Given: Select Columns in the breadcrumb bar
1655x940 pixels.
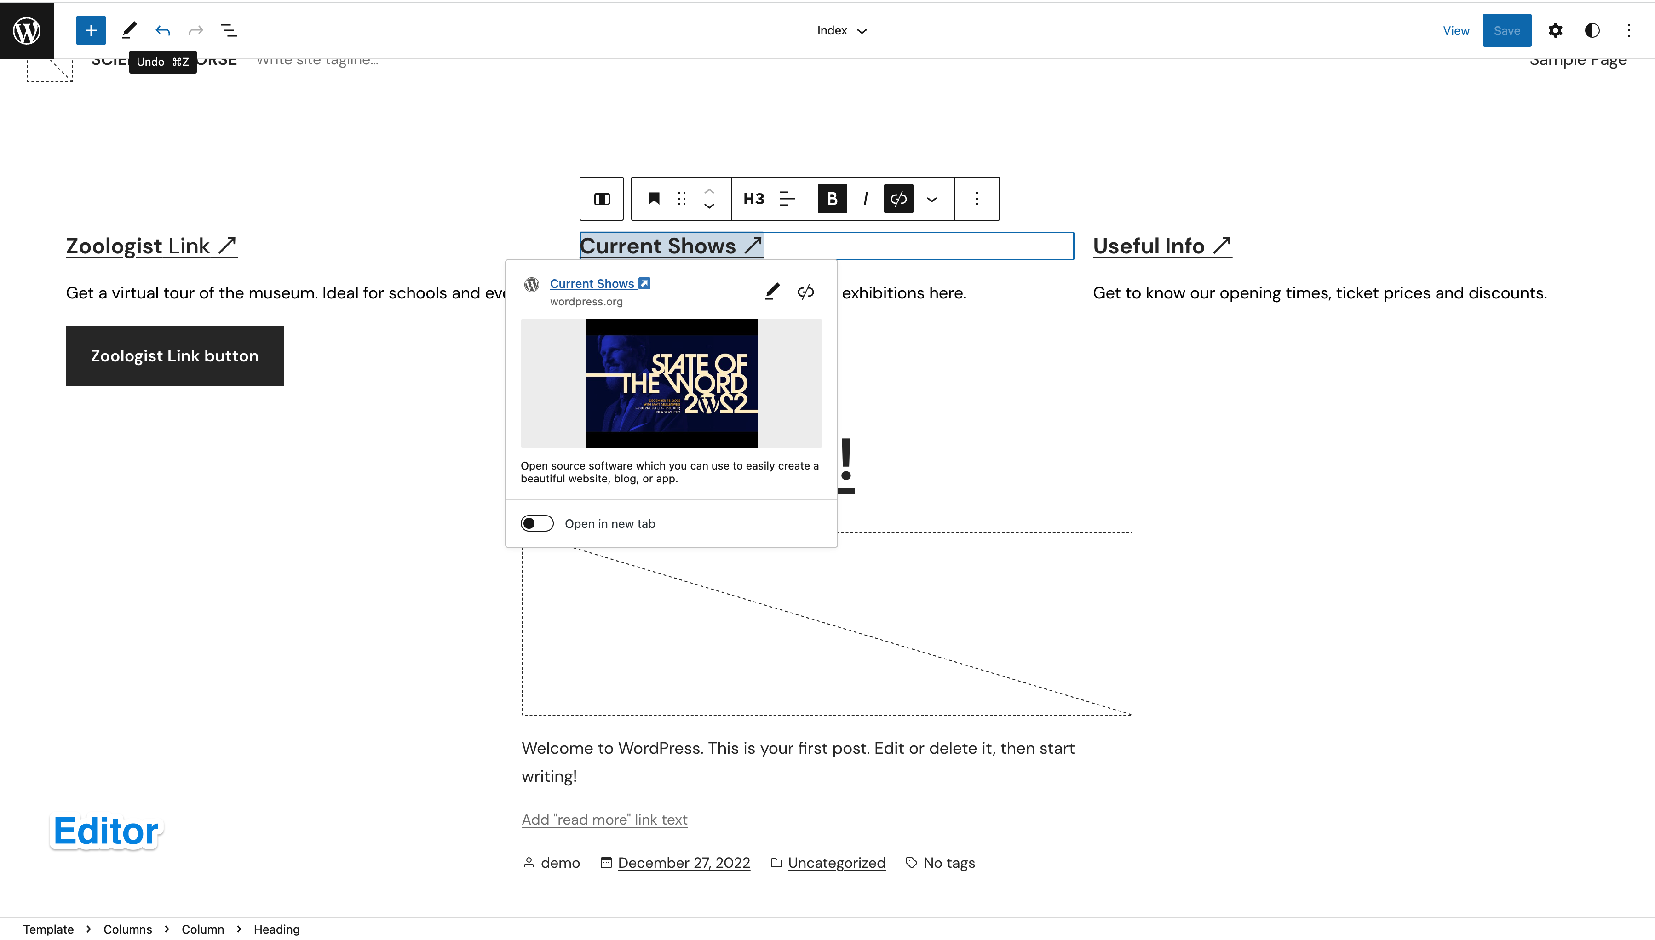Looking at the screenshot, I should 127,929.
